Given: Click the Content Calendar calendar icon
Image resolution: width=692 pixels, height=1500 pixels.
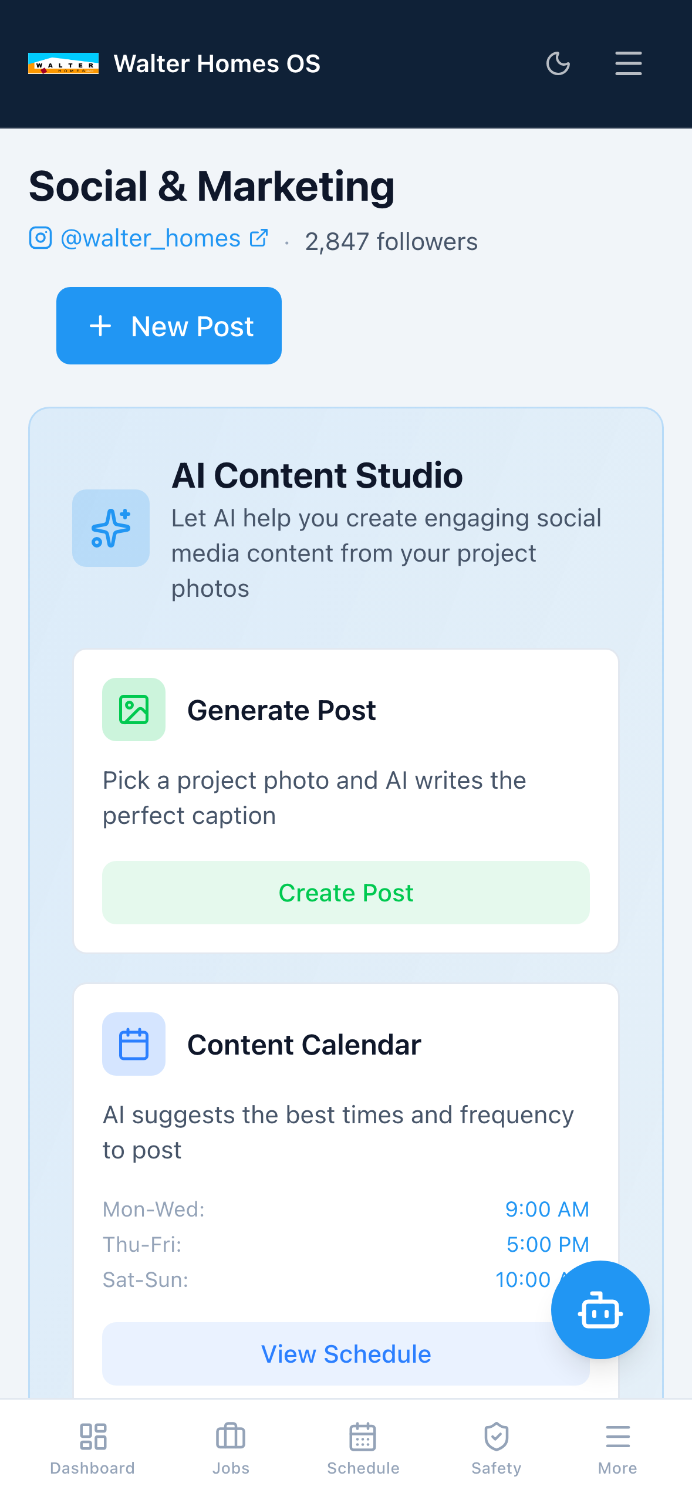Looking at the screenshot, I should click(x=134, y=1044).
